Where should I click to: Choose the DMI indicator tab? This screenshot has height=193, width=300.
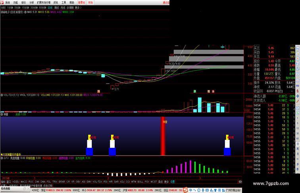click(x=37, y=182)
